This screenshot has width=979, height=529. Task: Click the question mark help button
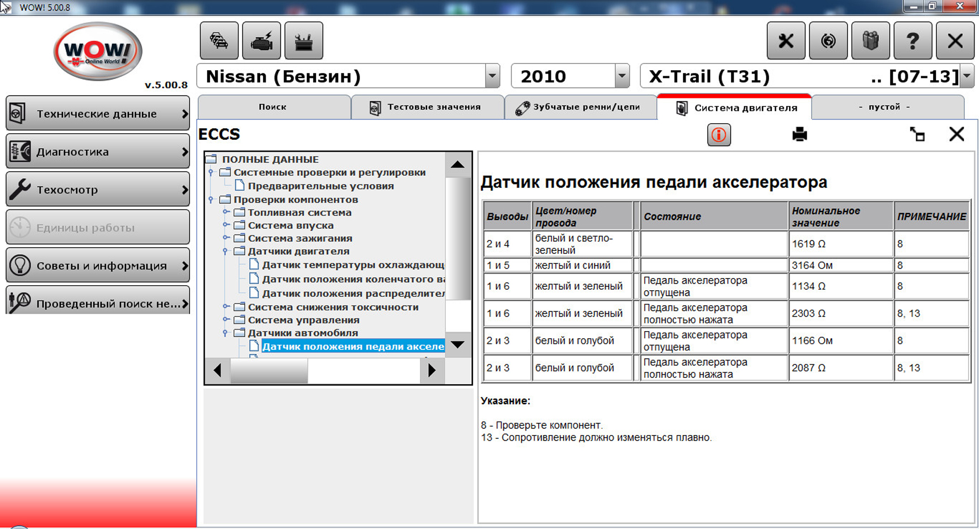click(x=912, y=41)
